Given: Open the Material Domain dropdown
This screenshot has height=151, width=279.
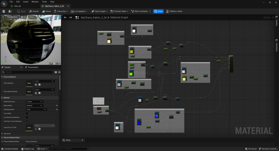Looking at the screenshot, I should coord(34,102).
